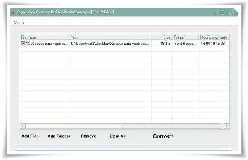
Task: Uncheck the Xx apps para você file checkbox
Action: pos(23,43)
